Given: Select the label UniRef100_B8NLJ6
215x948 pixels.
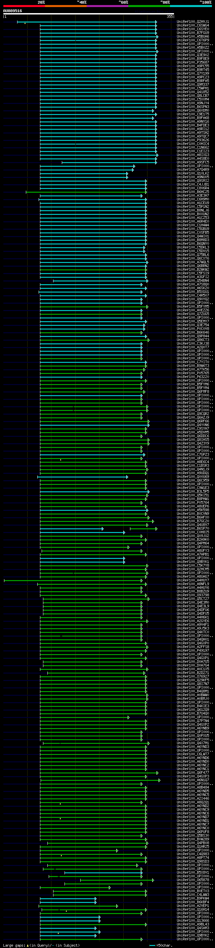Looking at the screenshot, I should click(x=193, y=210).
